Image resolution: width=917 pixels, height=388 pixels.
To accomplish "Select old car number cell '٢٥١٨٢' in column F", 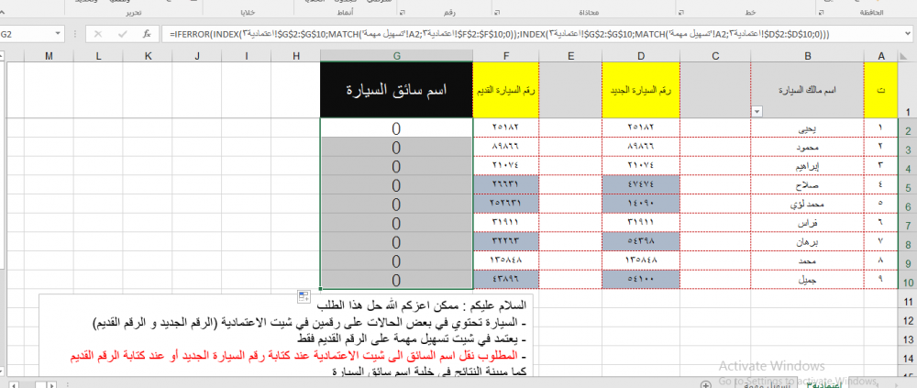I will (506, 127).
